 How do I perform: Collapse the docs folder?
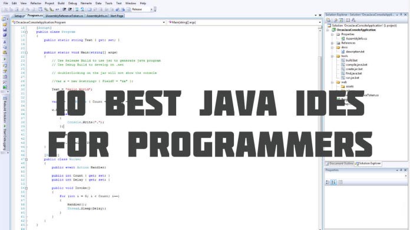tap(332, 48)
